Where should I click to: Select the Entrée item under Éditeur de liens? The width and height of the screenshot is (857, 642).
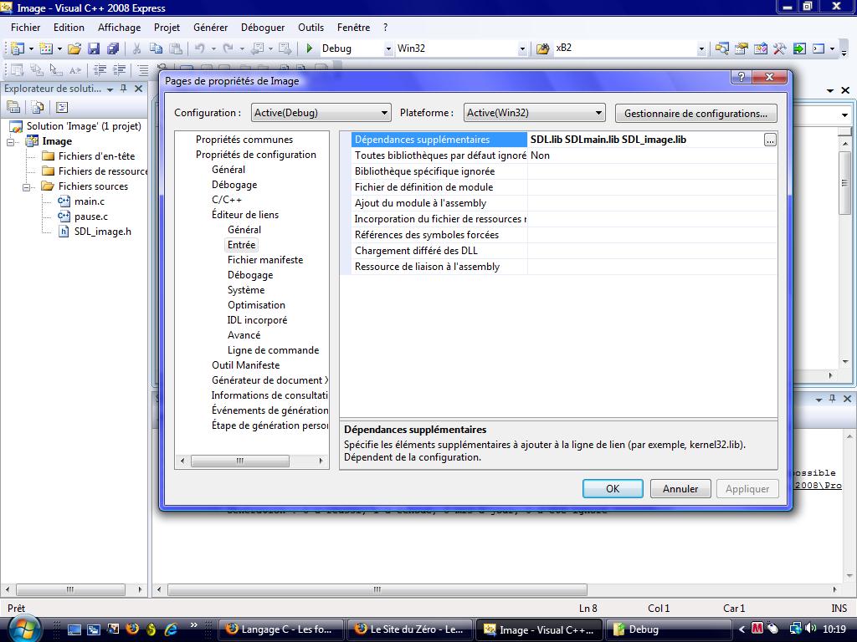click(x=242, y=245)
